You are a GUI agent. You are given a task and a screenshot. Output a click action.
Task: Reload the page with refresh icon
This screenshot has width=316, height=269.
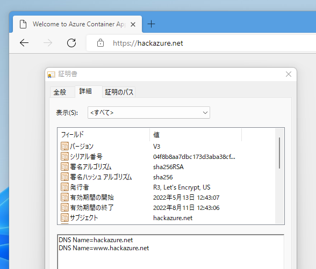tap(71, 43)
